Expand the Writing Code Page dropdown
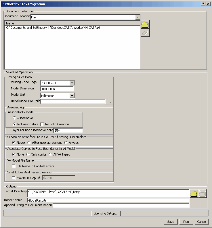212x228 pixels. [72, 83]
